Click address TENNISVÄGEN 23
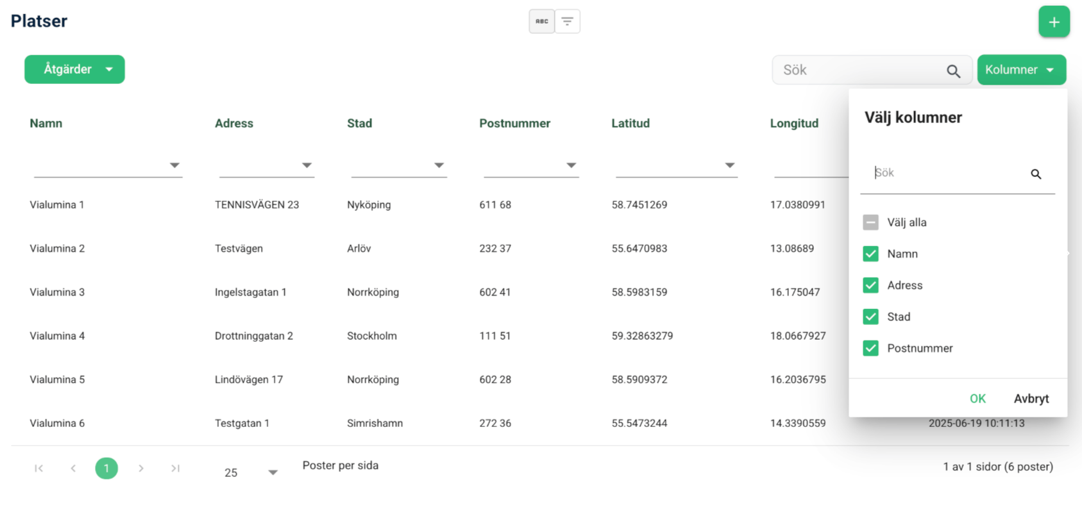 tap(257, 205)
